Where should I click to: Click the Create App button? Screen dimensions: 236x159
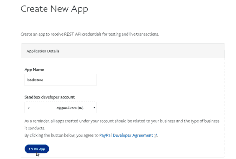(x=37, y=149)
